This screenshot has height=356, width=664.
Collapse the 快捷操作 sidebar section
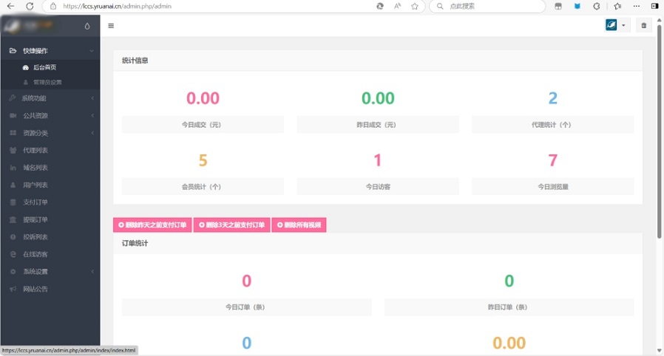click(50, 51)
